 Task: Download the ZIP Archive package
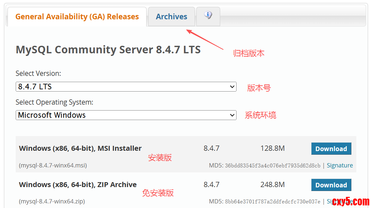331,185
